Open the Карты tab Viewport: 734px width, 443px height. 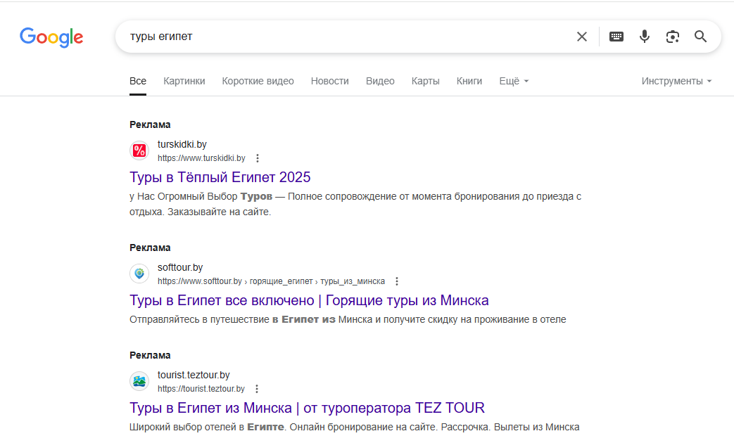[x=426, y=81]
